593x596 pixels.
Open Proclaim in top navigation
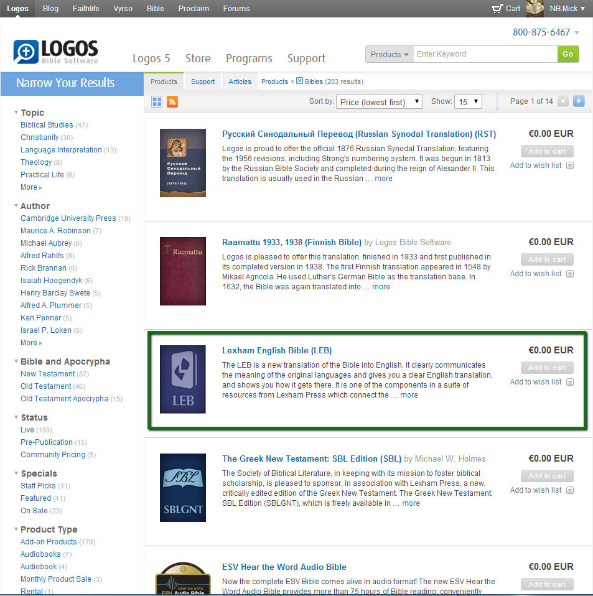[194, 8]
